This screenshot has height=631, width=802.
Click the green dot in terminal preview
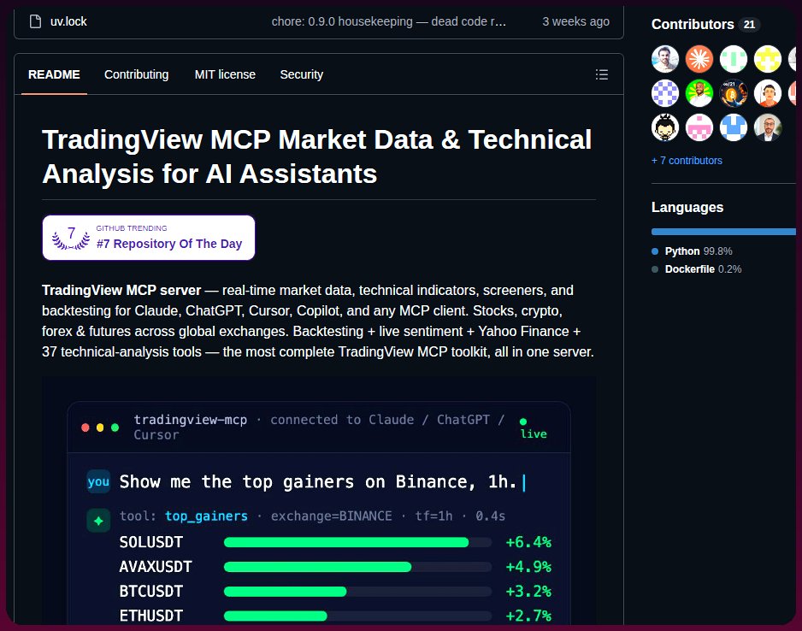115,428
